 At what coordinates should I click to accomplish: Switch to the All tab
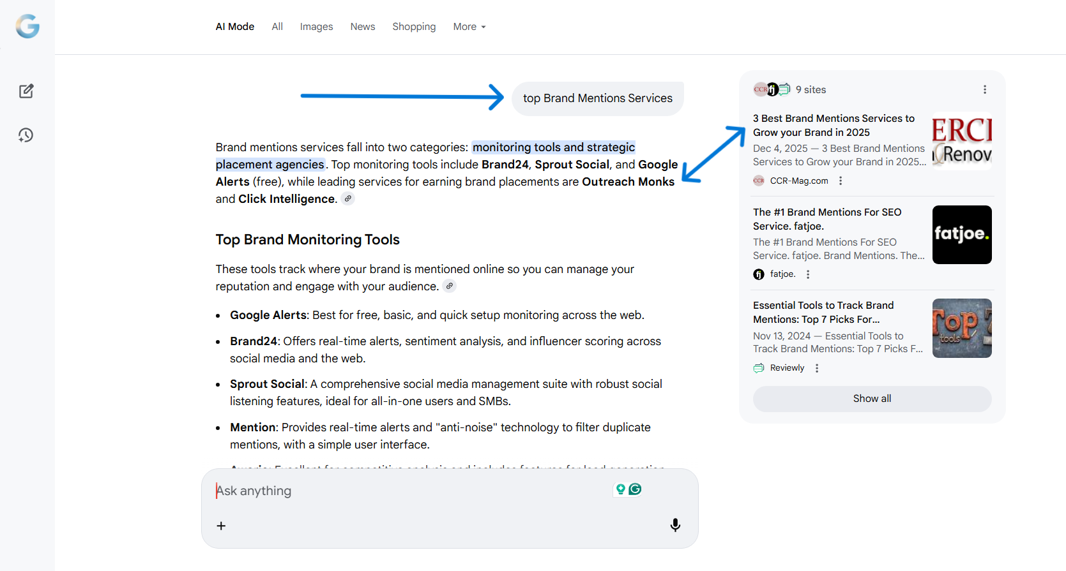(x=277, y=27)
